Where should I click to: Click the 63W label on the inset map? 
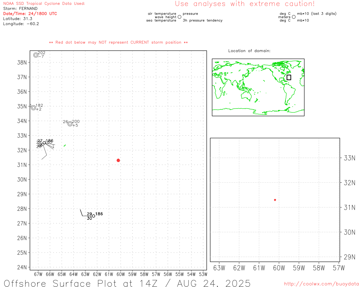coord(219,268)
